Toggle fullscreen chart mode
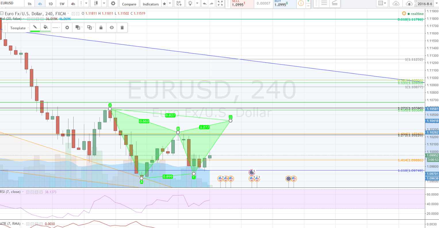This screenshot has height=228, width=439. coord(220,3)
